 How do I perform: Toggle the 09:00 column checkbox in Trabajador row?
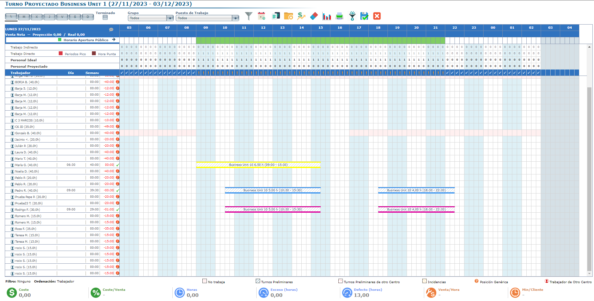tap(199, 73)
